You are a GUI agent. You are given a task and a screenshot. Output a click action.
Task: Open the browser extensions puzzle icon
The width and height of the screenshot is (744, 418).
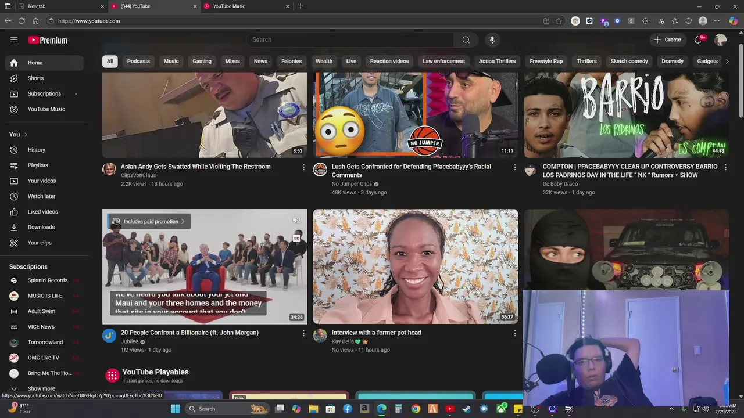645,21
